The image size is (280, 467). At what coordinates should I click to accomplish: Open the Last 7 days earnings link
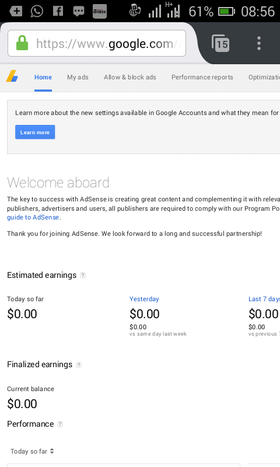pos(264,299)
